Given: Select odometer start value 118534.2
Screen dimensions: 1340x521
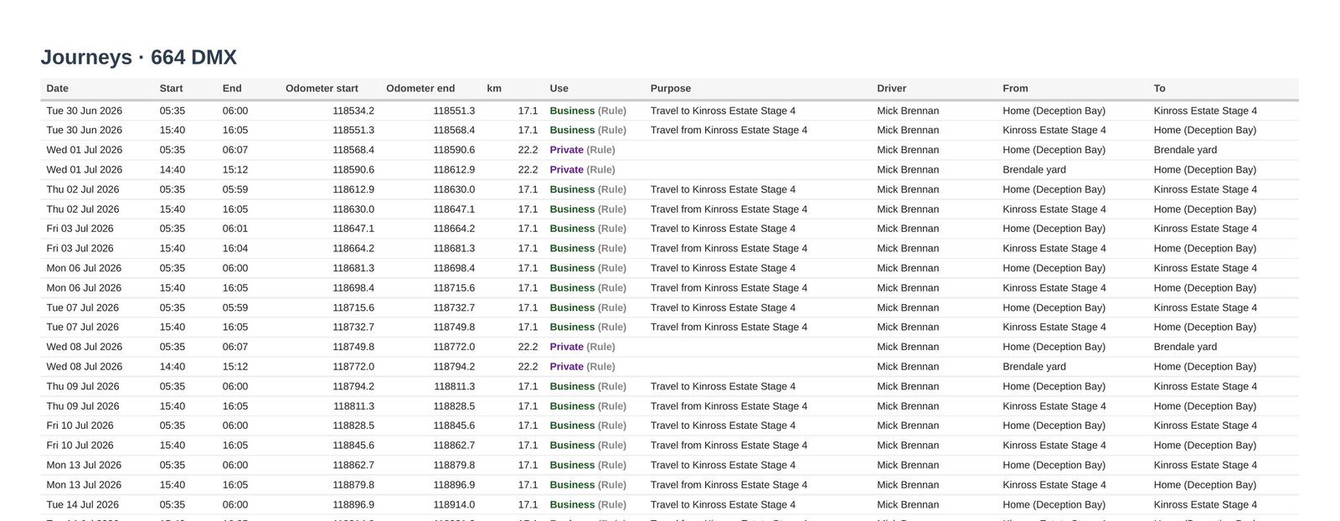Looking at the screenshot, I should click(353, 111).
